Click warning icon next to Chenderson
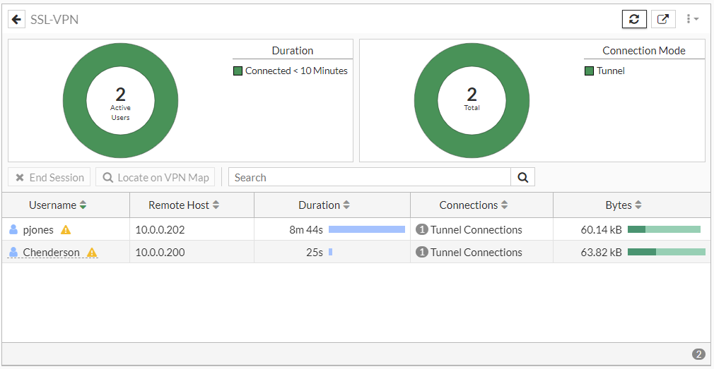 (x=92, y=252)
